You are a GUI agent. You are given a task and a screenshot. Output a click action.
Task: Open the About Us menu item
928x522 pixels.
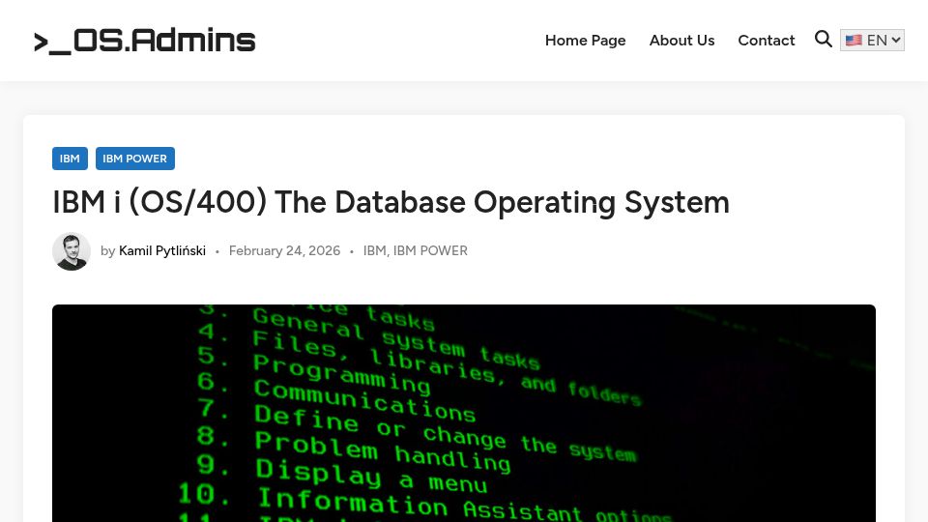tap(681, 41)
